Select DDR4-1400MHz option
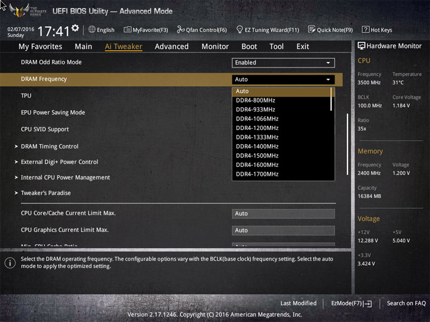Viewport: 430px width, 322px height. (257, 147)
